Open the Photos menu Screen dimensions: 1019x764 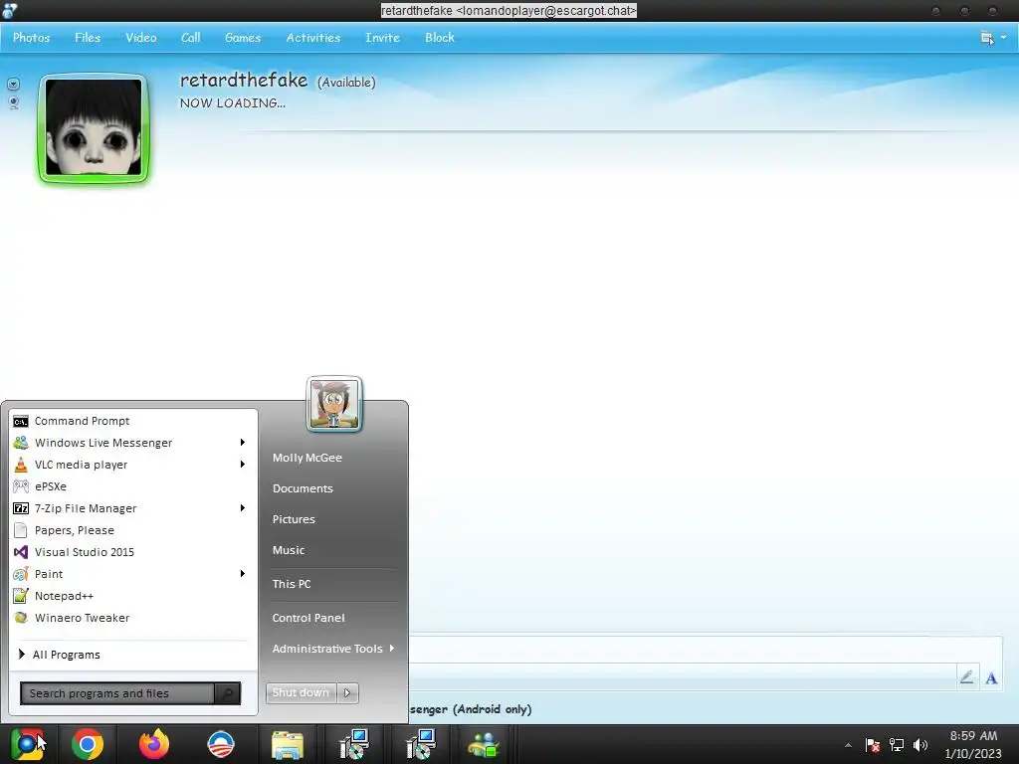tap(31, 38)
